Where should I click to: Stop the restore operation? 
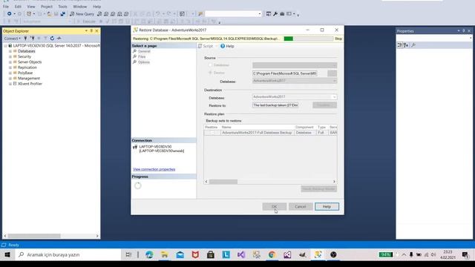click(338, 39)
